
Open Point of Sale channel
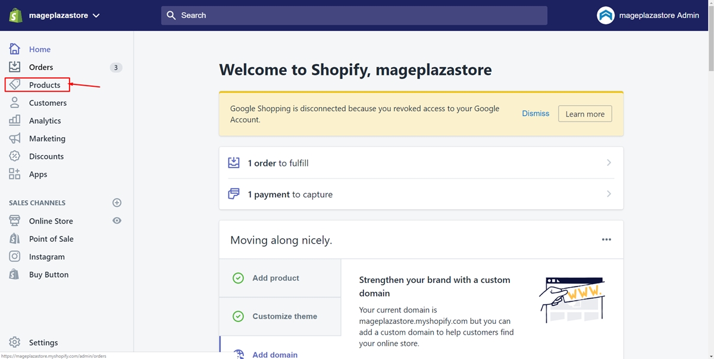click(51, 239)
